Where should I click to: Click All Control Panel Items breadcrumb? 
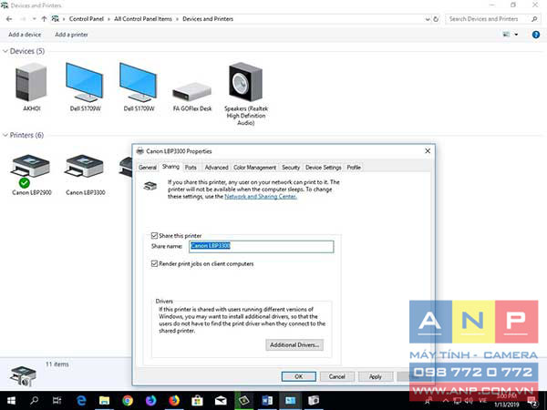pos(143,19)
